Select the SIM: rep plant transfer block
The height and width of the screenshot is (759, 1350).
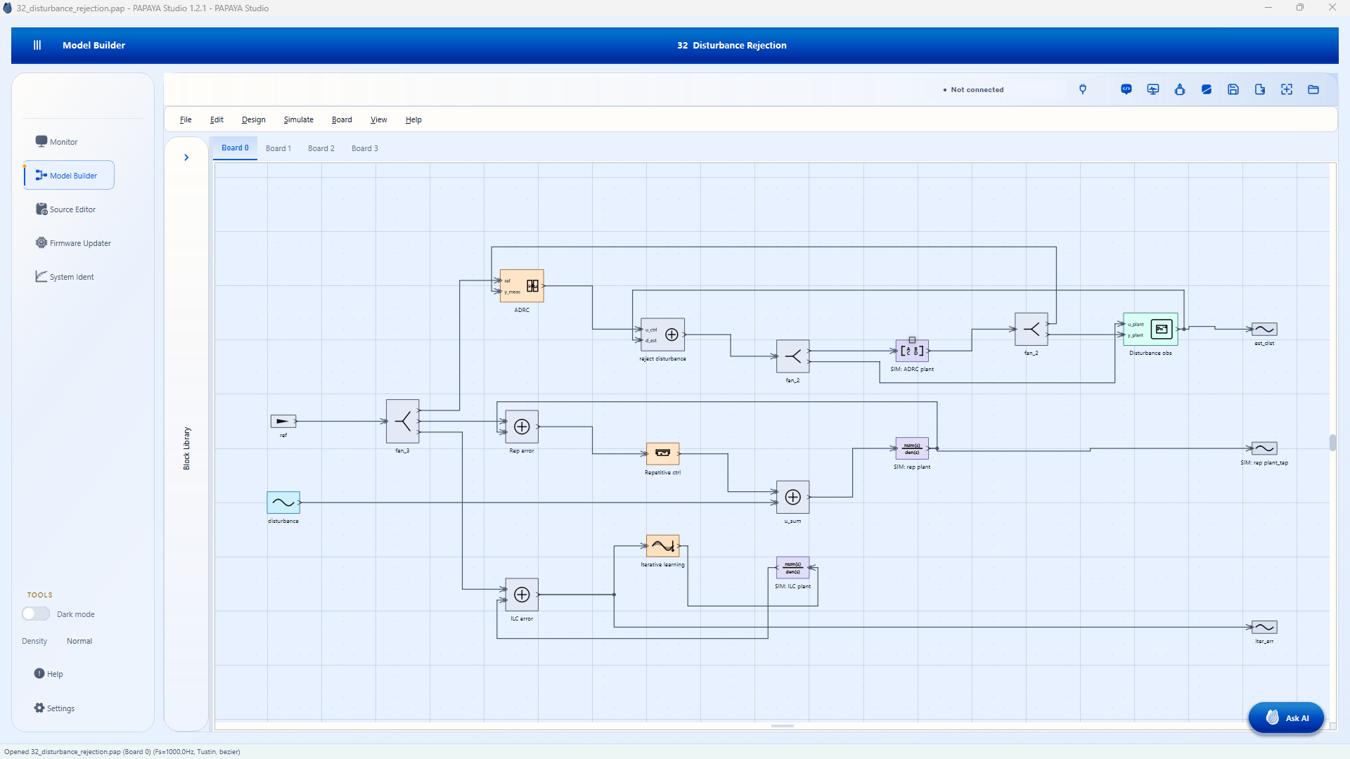(912, 448)
